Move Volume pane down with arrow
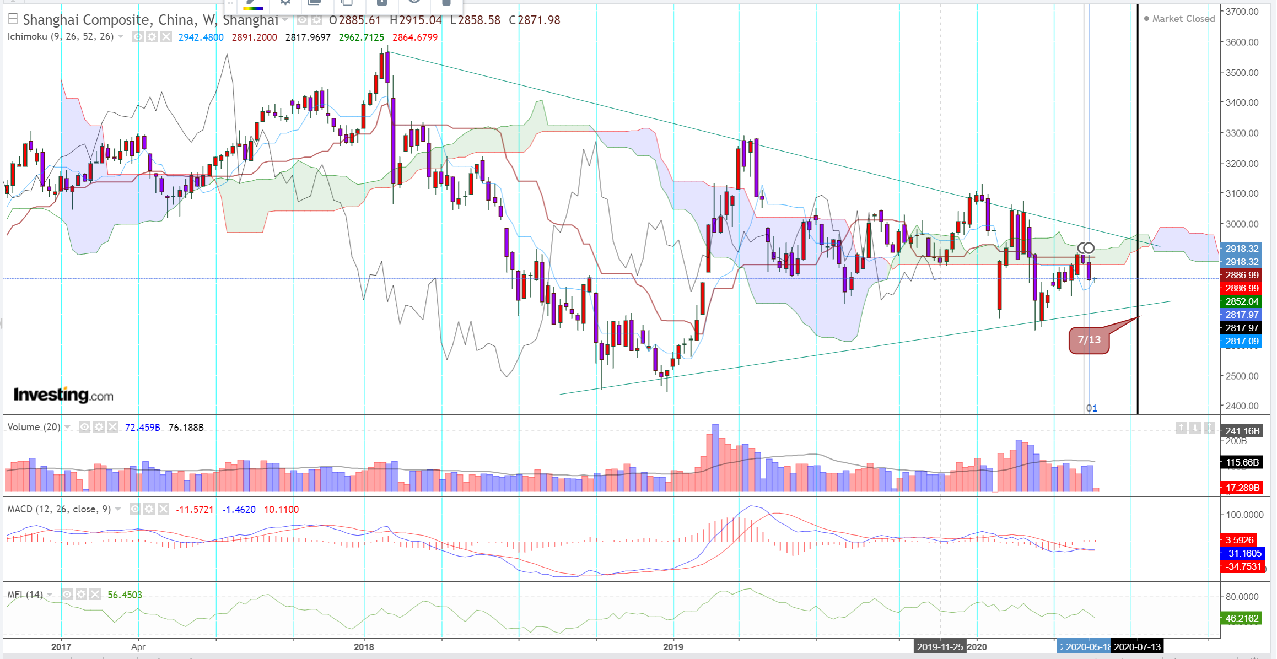The width and height of the screenshot is (1277, 659). pyautogui.click(x=1195, y=428)
